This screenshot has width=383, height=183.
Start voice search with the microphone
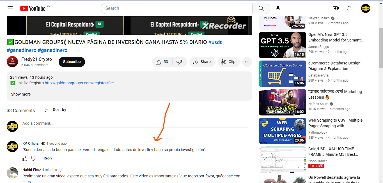coord(278,8)
